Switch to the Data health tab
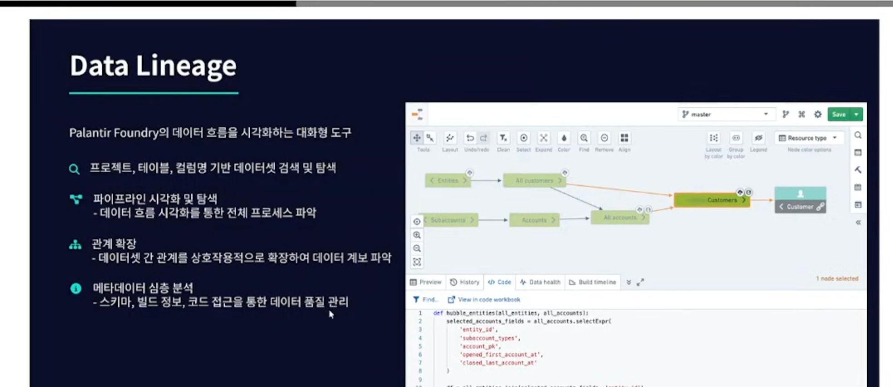Screen dimensions: 893x387 pyautogui.click(x=540, y=282)
